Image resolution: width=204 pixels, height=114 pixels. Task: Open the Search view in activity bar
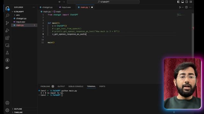7,16
